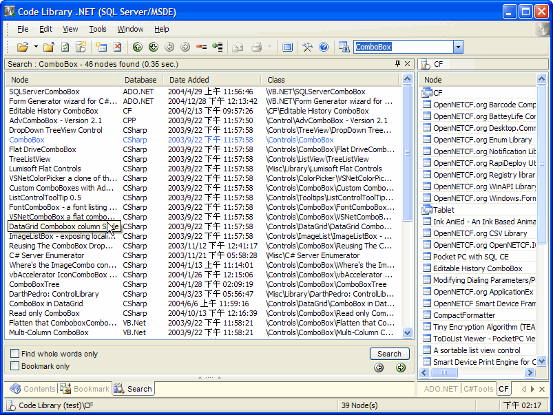This screenshot has height=415, width=553.
Task: Close the CF document tab with the X
Action: point(542,389)
